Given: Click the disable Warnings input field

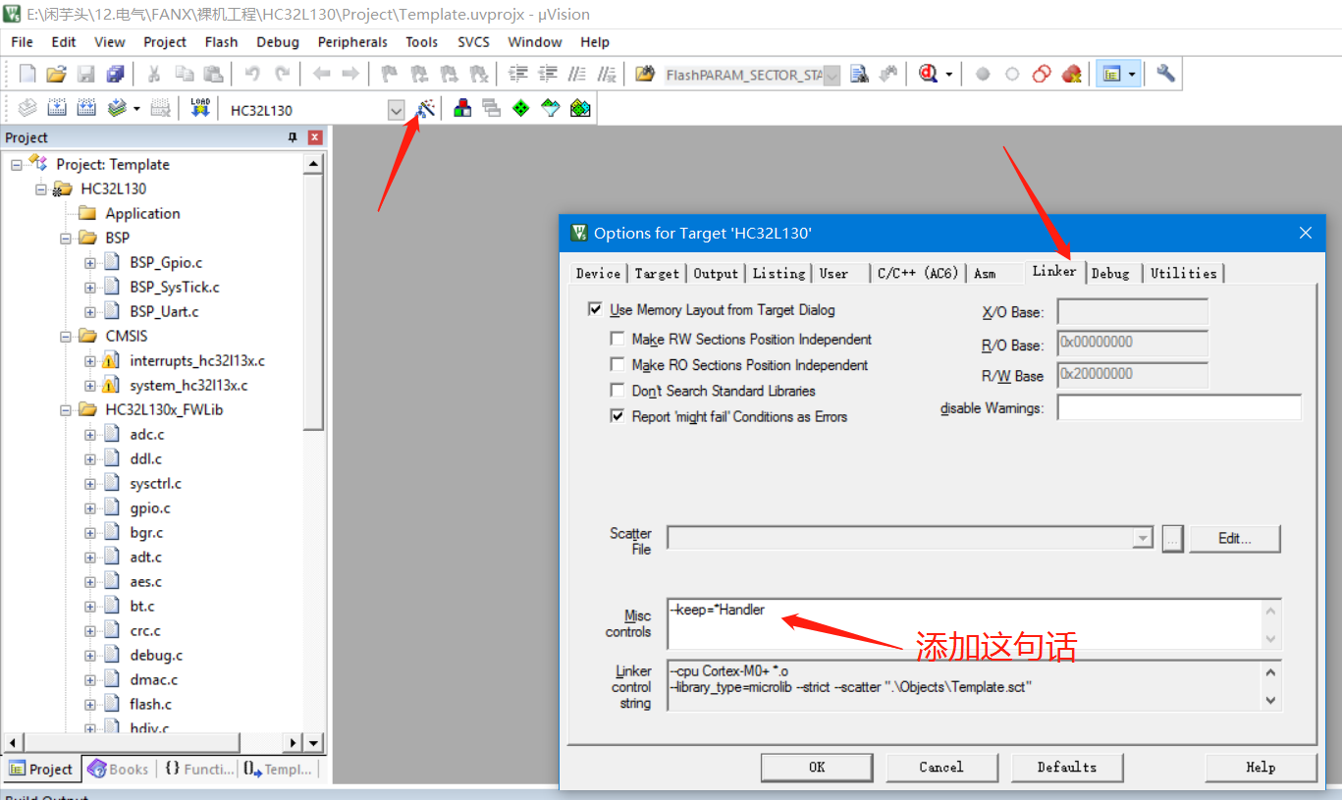Looking at the screenshot, I should pos(1179,407).
